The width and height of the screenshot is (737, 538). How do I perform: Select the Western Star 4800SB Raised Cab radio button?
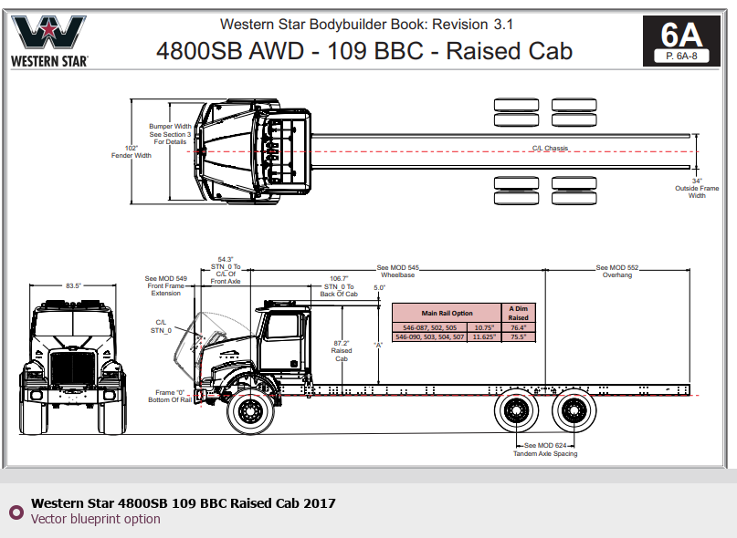[x=16, y=512]
